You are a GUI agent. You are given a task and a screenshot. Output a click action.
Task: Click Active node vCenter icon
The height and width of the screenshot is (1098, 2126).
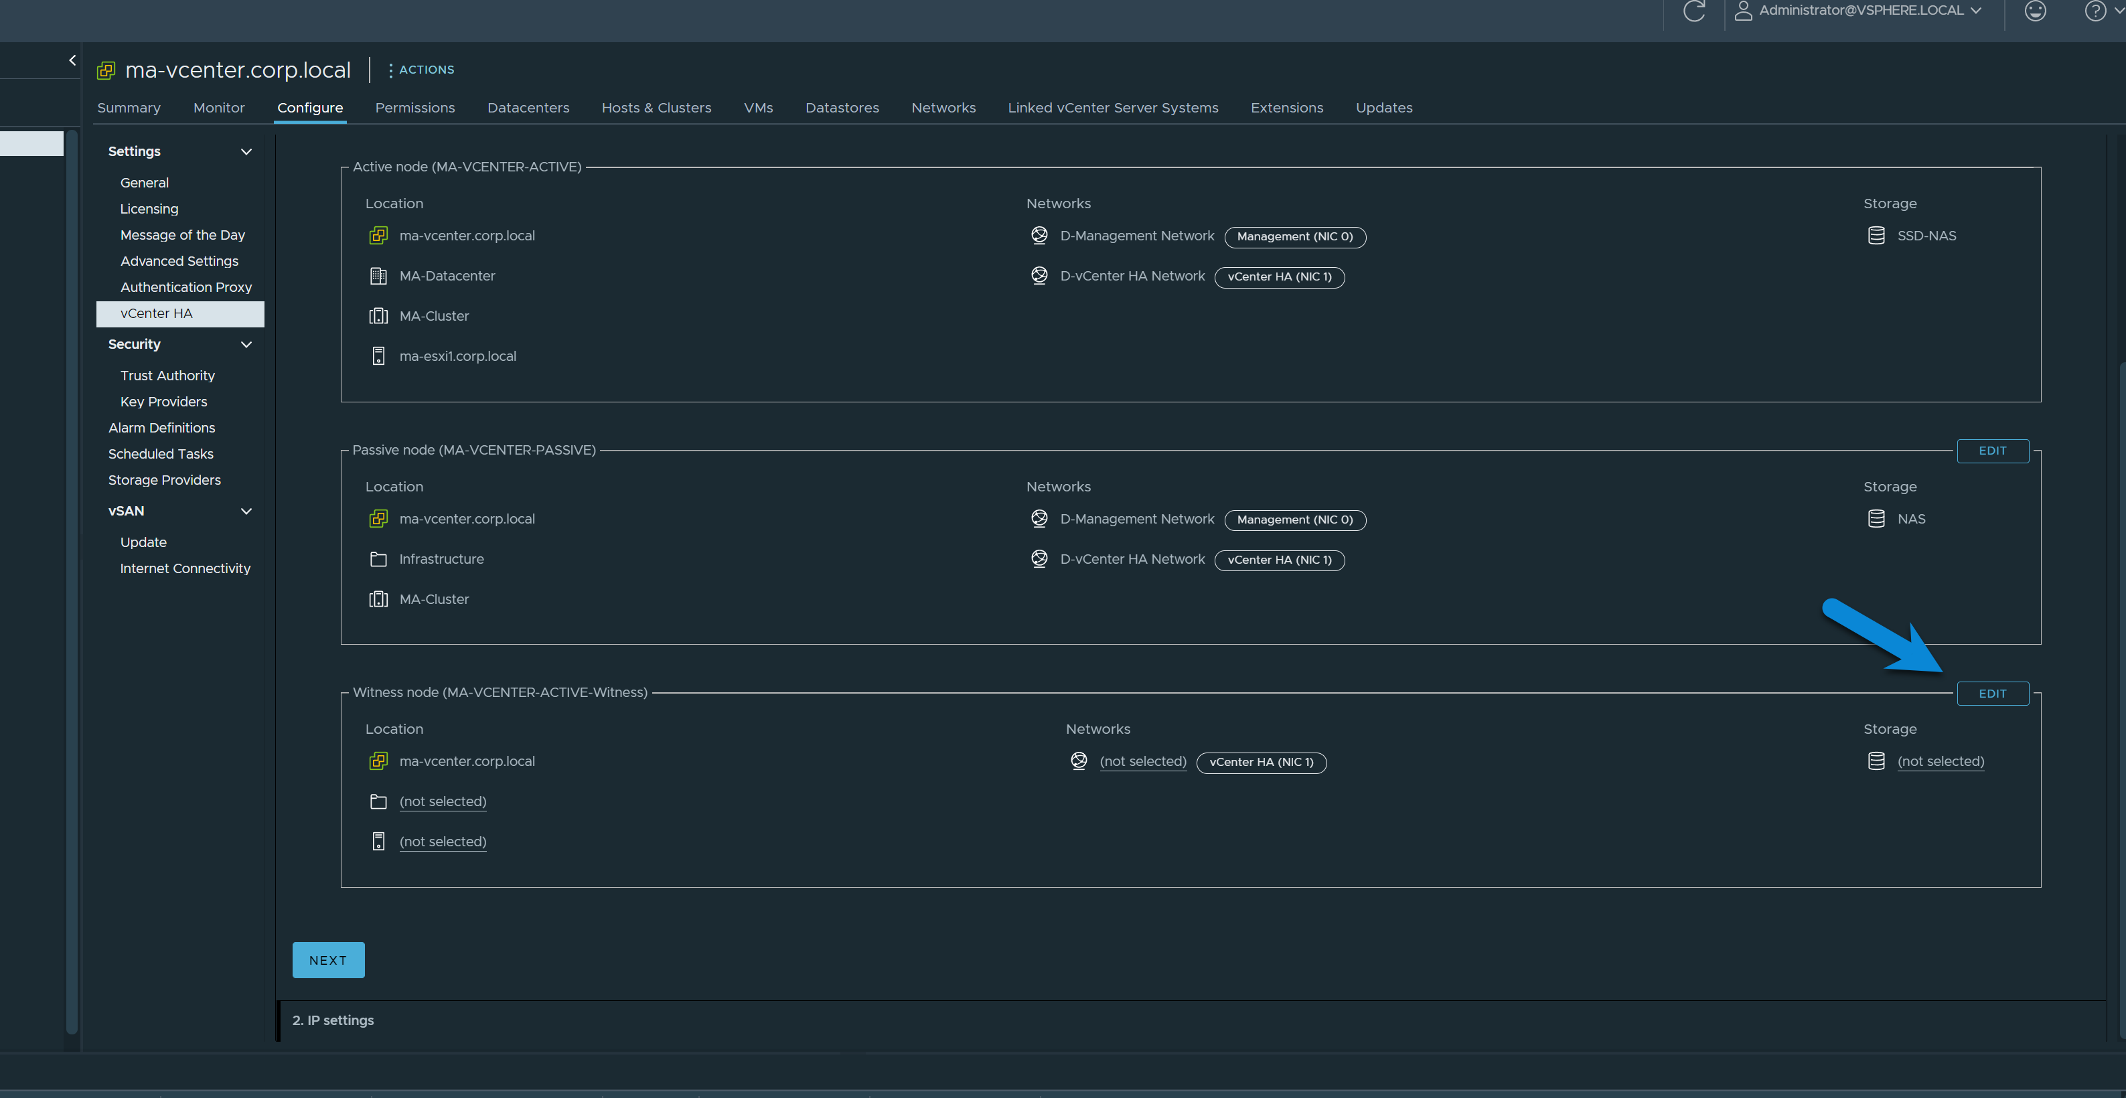tap(378, 236)
